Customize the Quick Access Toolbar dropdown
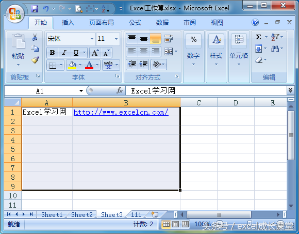This screenshot has width=299, height=234. click(121, 9)
